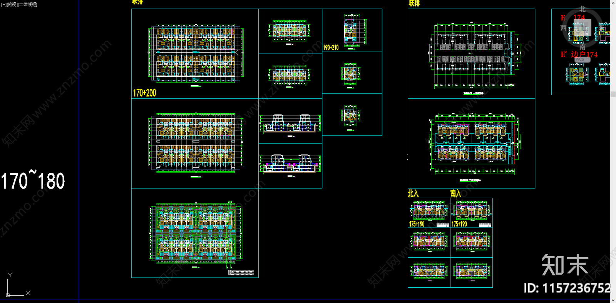Open the 二维线框 visual style menu
The height and width of the screenshot is (303, 616).
(28, 5)
